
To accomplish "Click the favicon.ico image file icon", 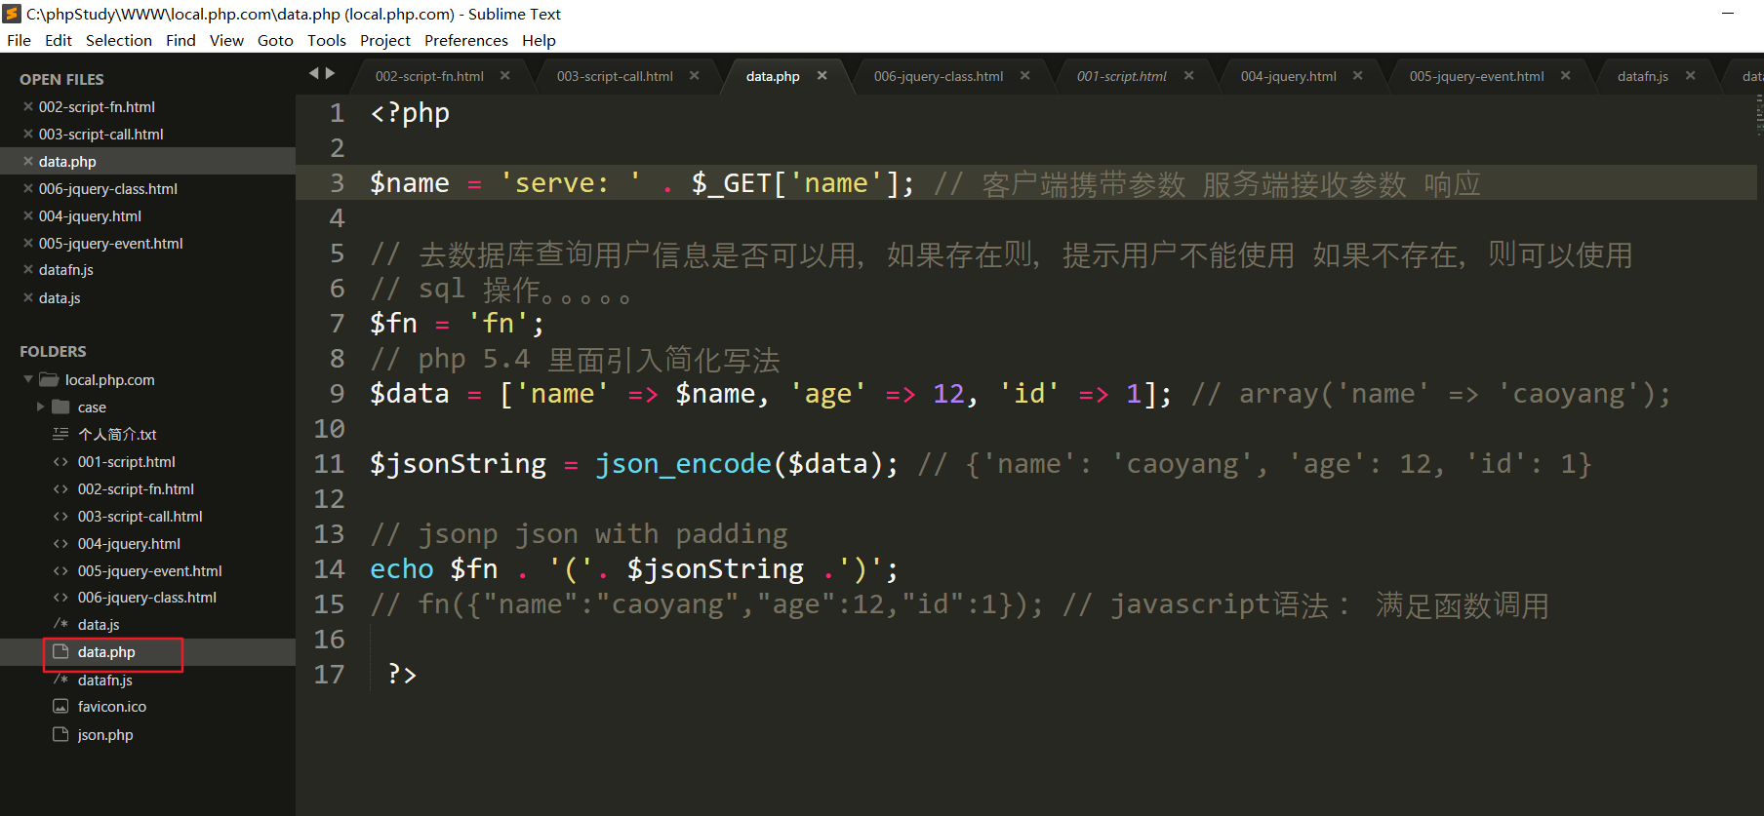I will pyautogui.click(x=60, y=707).
